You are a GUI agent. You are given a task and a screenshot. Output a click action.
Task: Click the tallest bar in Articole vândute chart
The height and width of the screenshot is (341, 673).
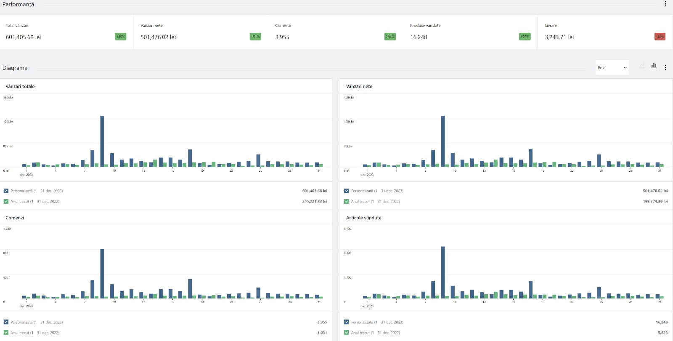pyautogui.click(x=443, y=272)
